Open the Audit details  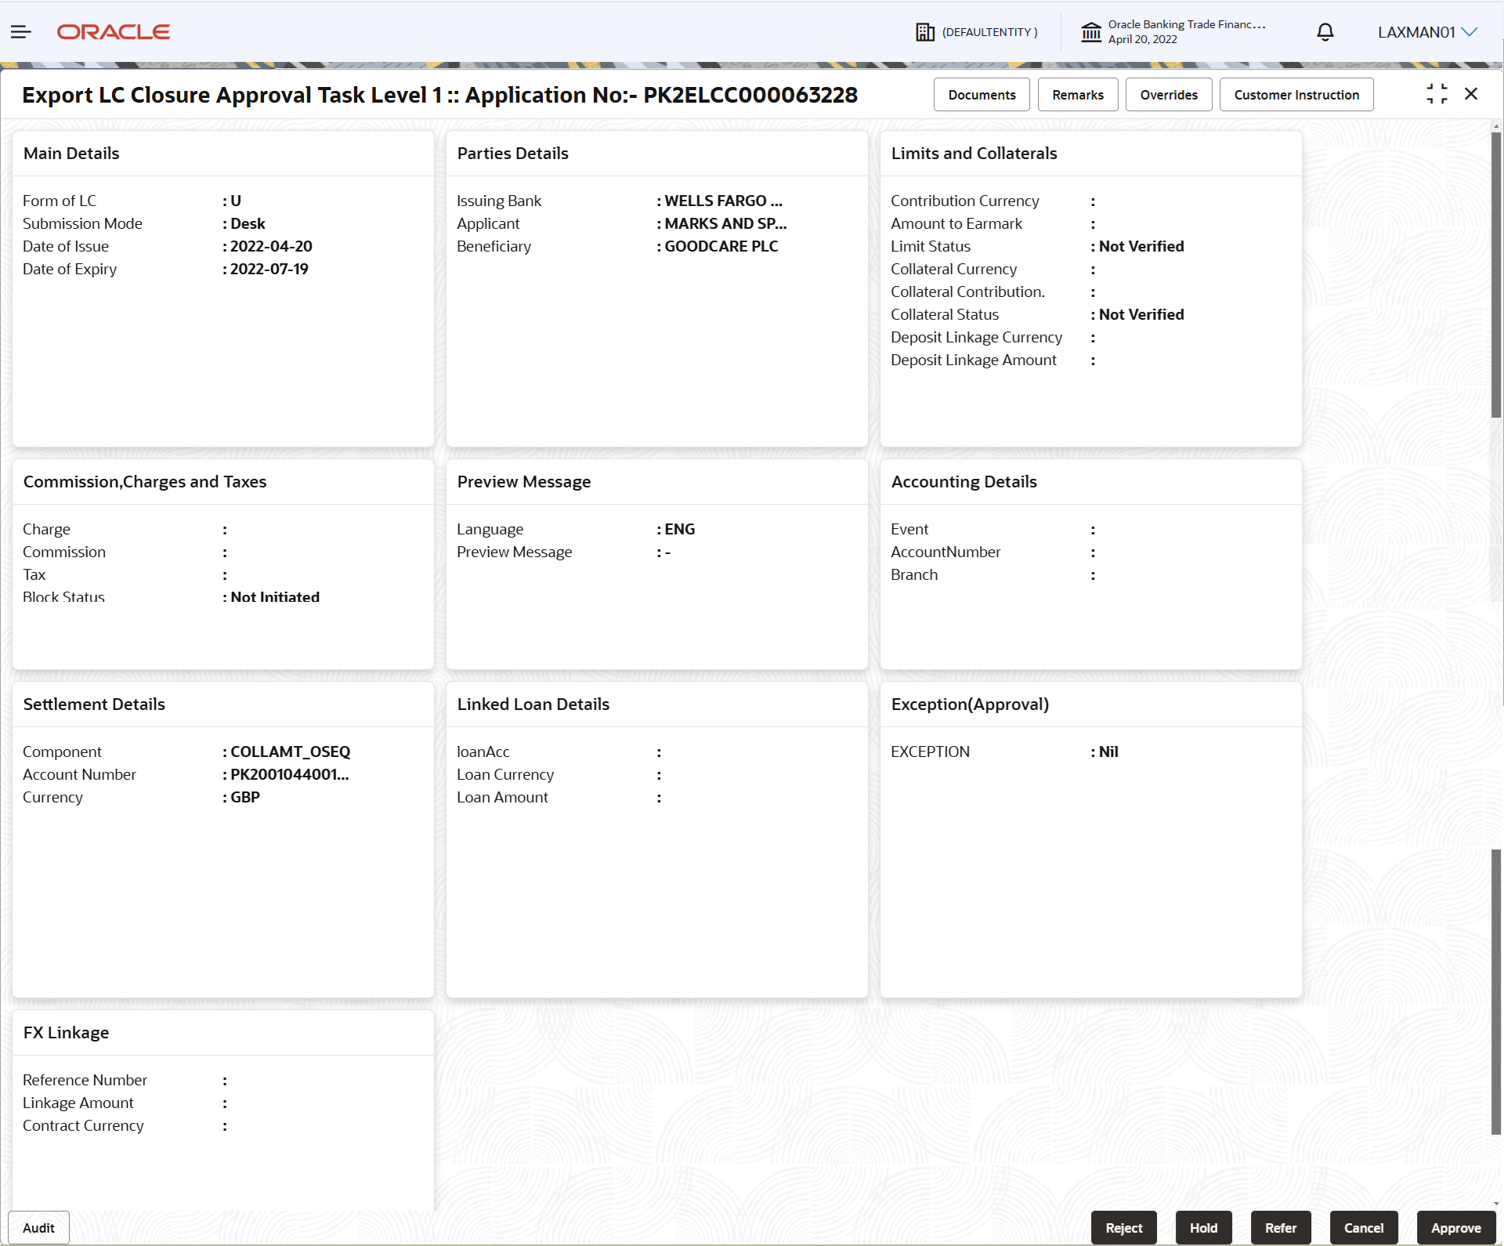(x=38, y=1227)
